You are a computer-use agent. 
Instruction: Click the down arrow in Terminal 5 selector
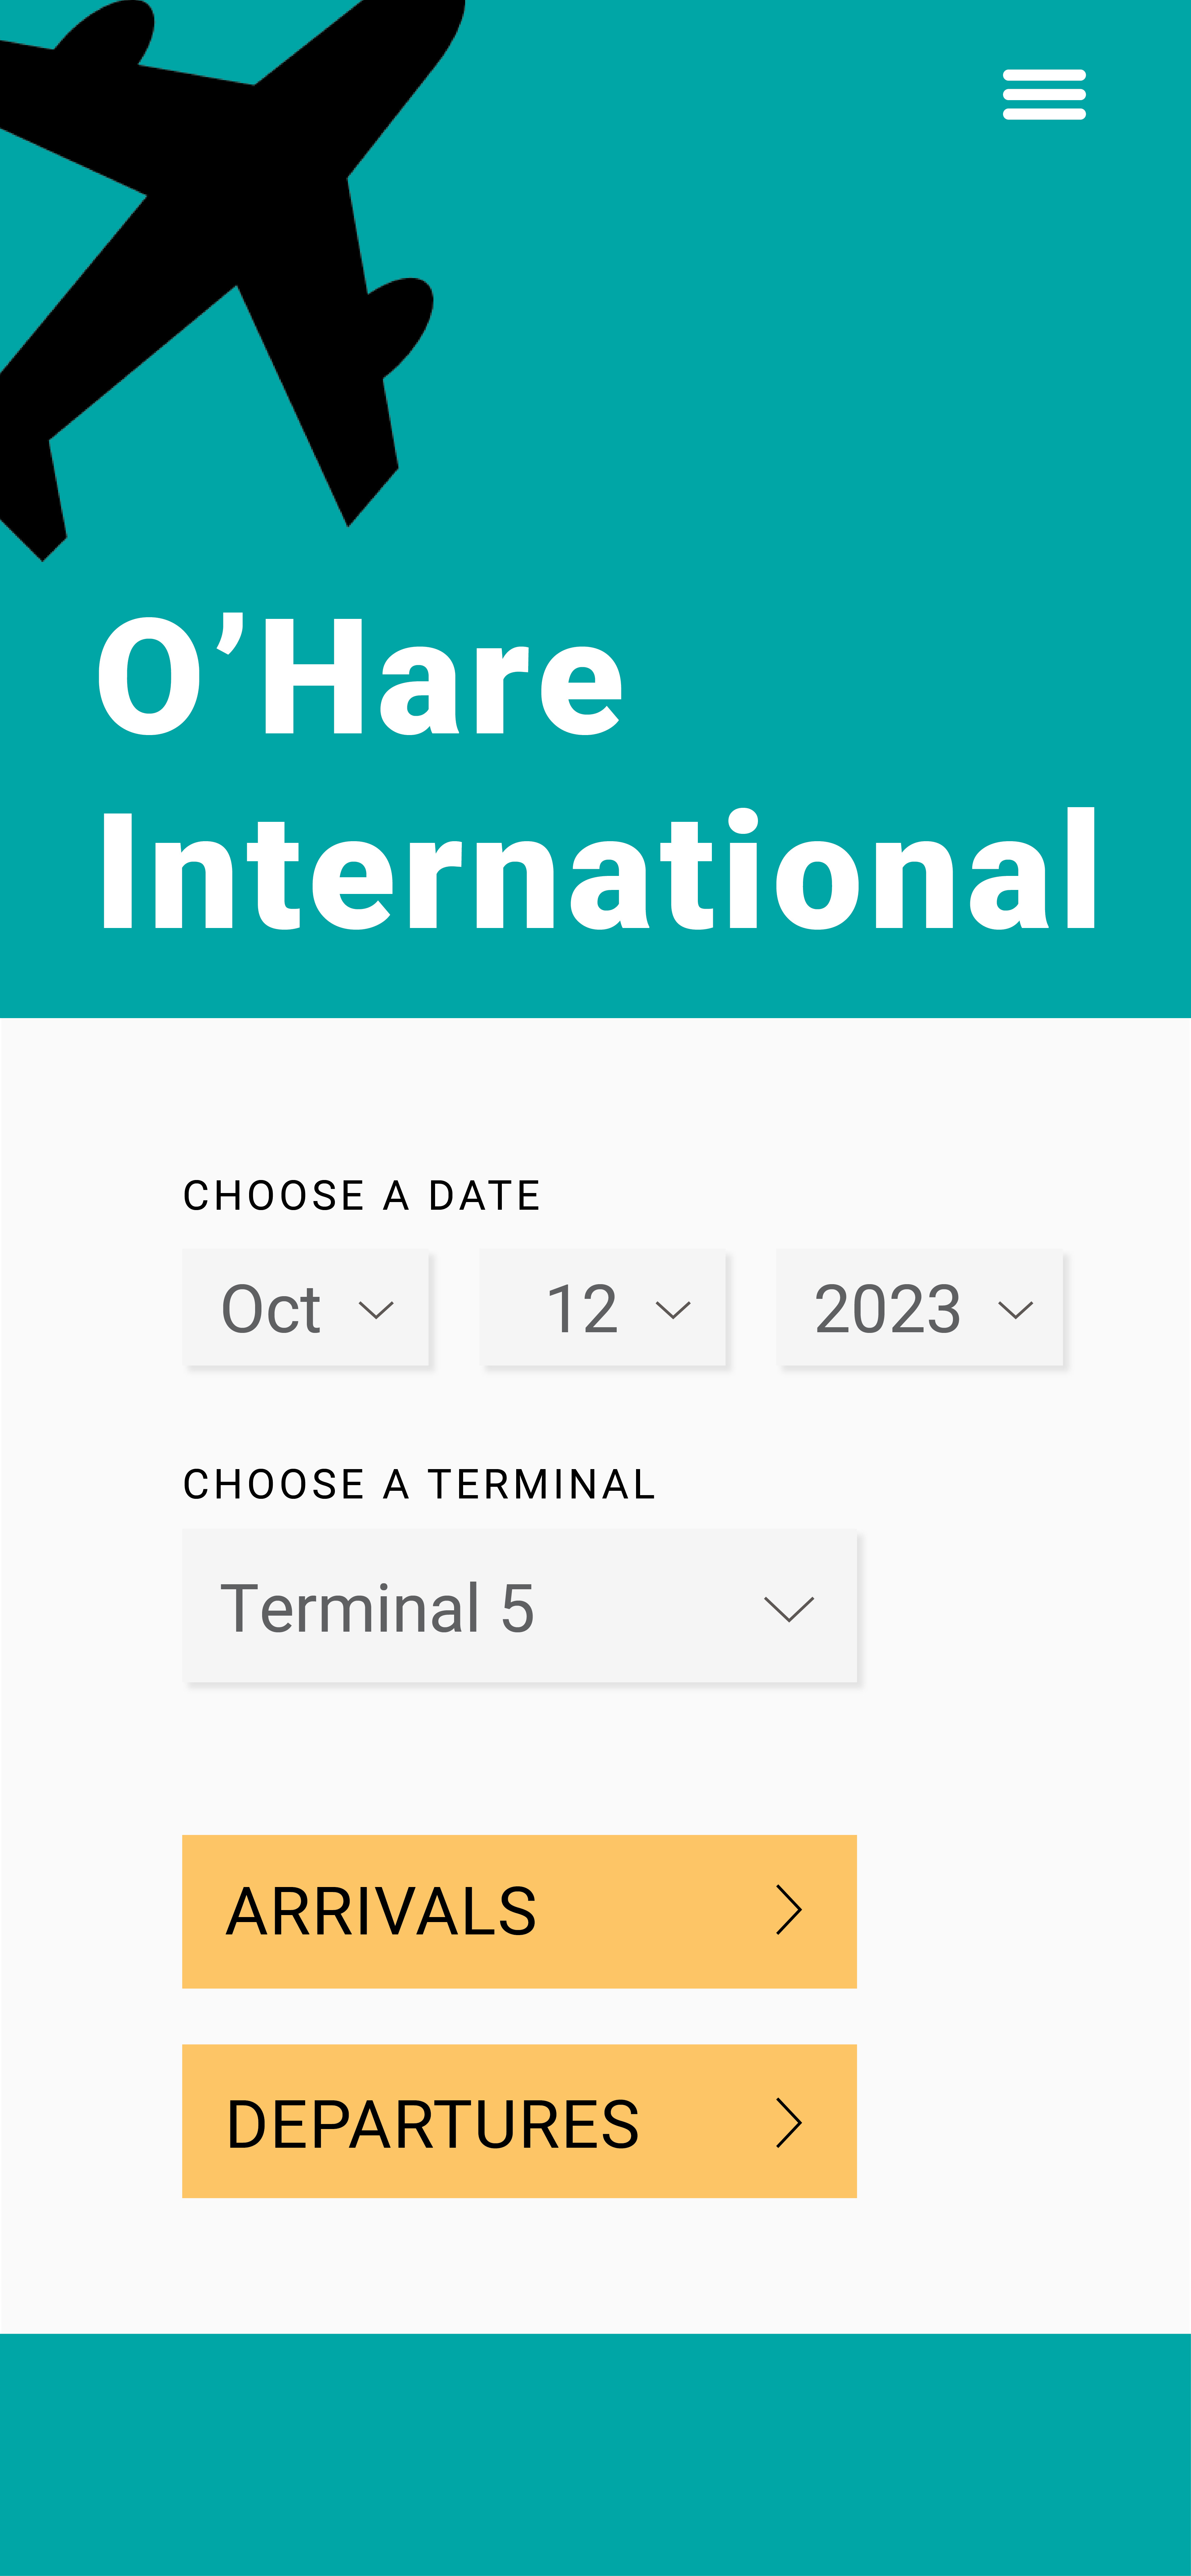[x=789, y=1609]
